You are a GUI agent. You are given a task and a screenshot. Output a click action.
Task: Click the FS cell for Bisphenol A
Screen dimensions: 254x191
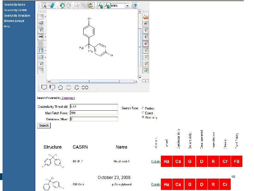coord(237,161)
